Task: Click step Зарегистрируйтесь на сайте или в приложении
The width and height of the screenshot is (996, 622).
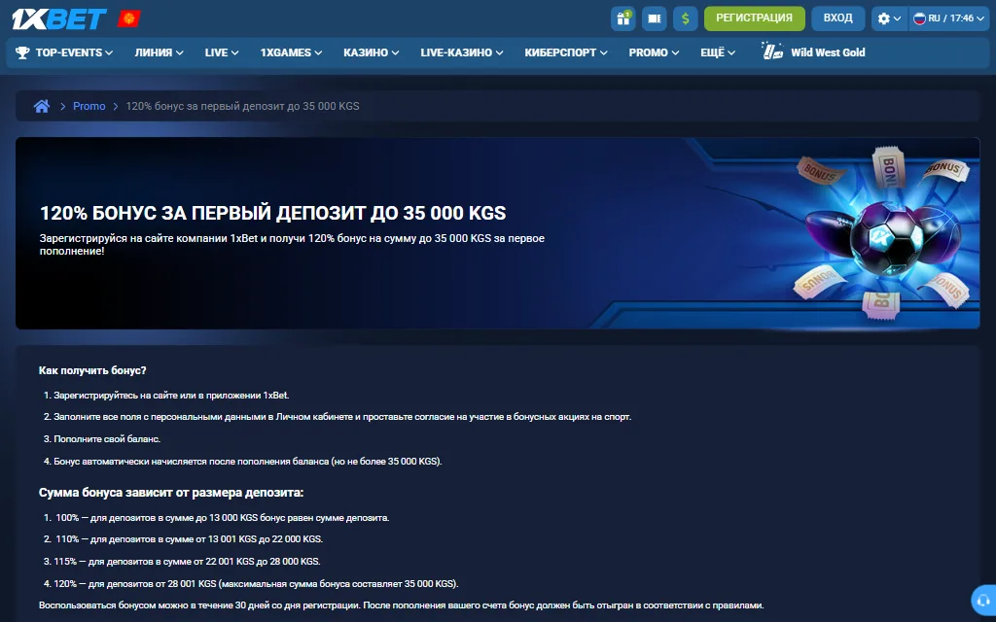Action: [x=171, y=396]
